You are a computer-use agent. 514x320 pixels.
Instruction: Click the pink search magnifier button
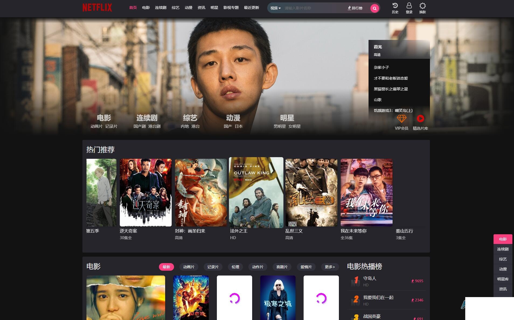pos(374,8)
